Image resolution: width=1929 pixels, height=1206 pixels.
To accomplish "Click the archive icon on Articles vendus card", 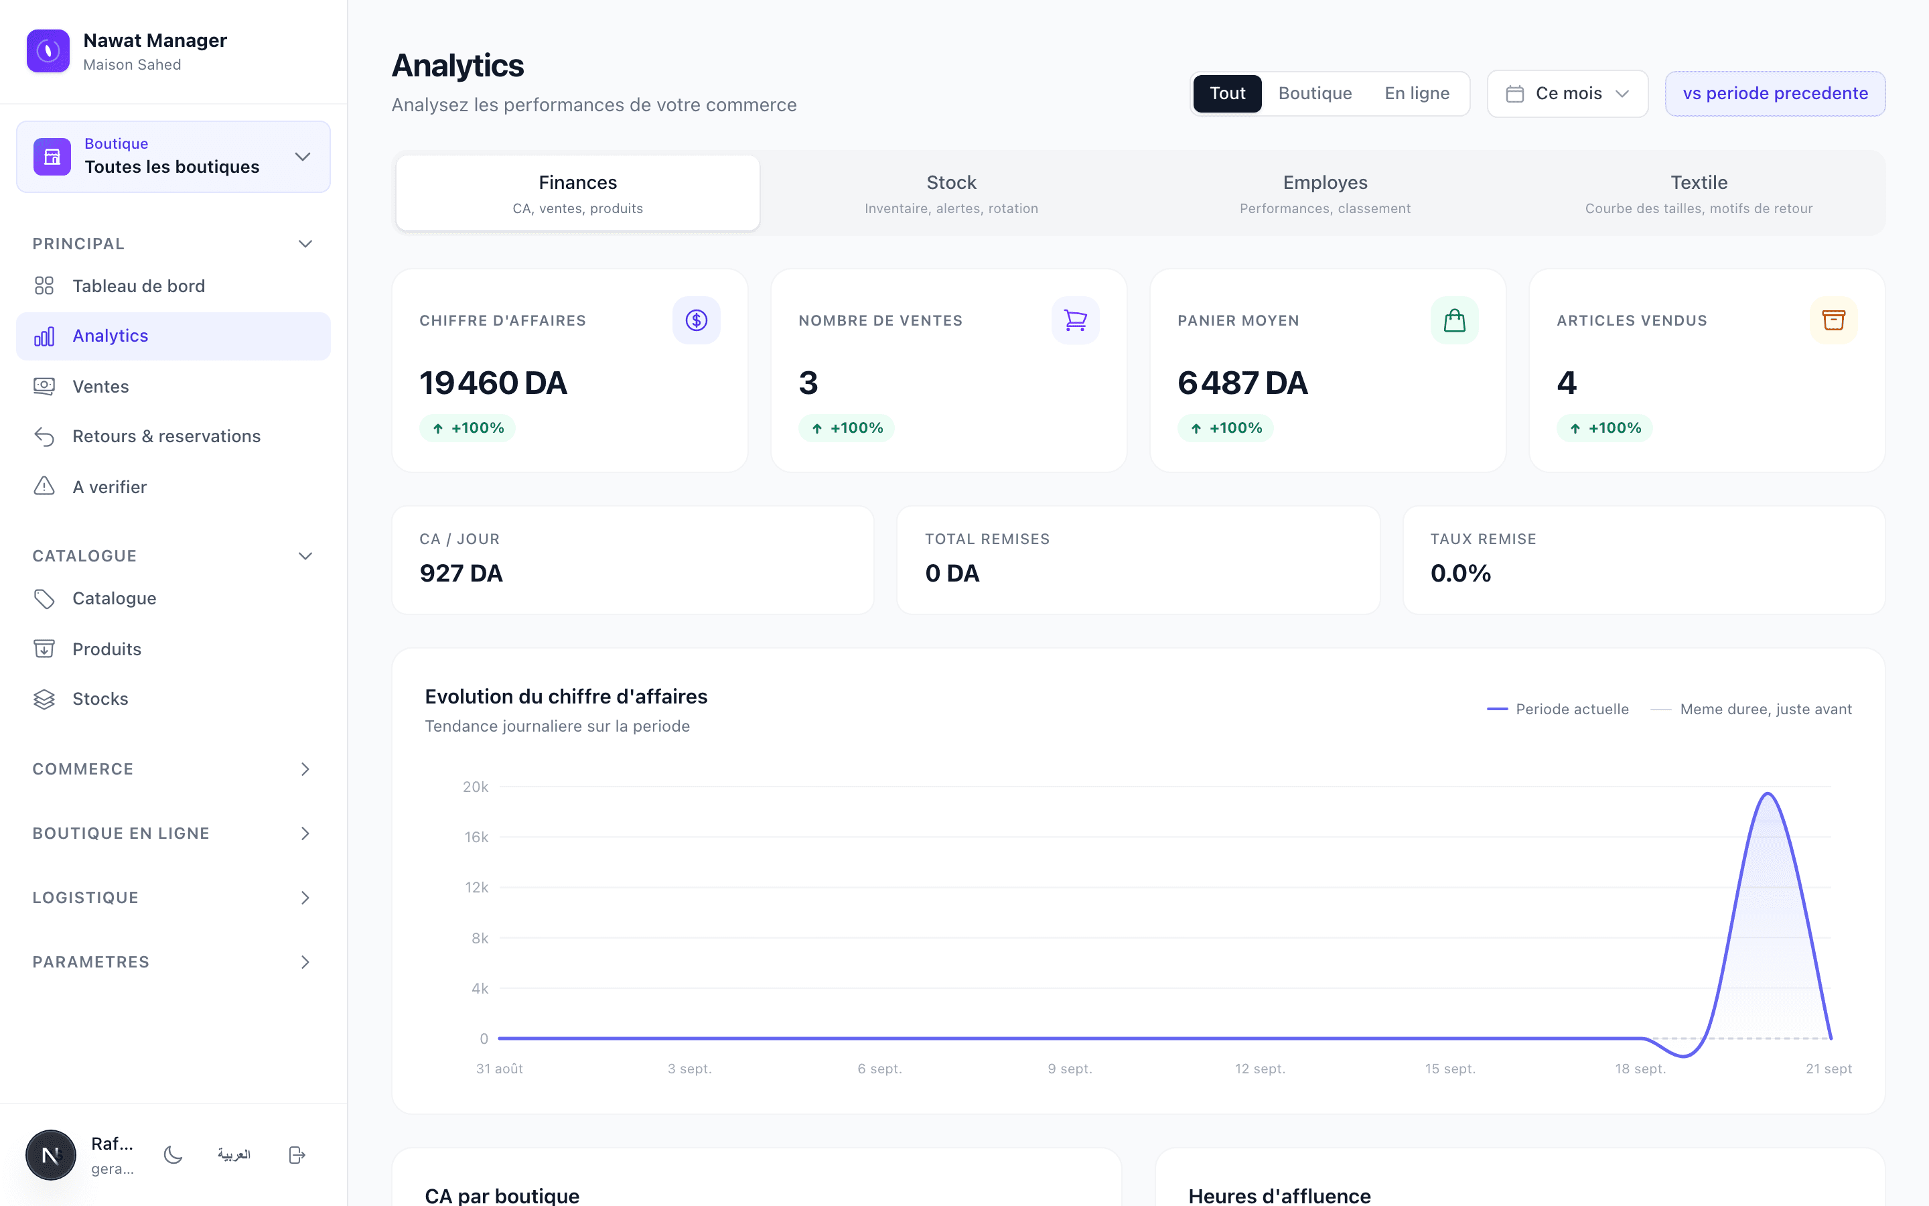I will tap(1833, 321).
